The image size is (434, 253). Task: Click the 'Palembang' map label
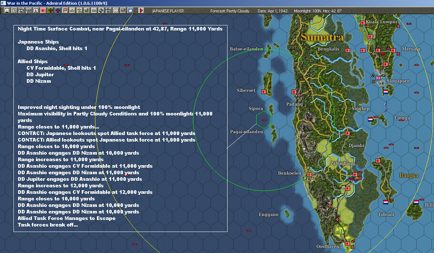click(343, 163)
